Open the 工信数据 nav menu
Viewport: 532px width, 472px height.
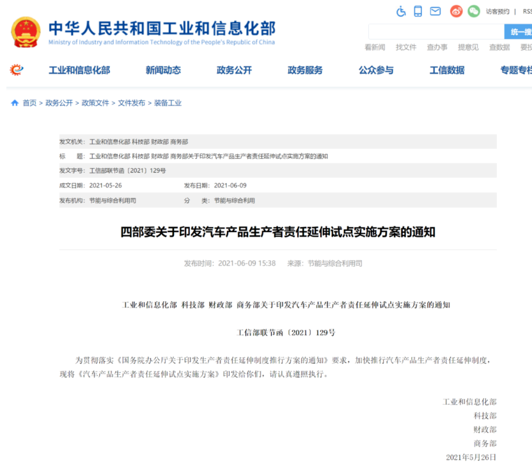click(447, 70)
